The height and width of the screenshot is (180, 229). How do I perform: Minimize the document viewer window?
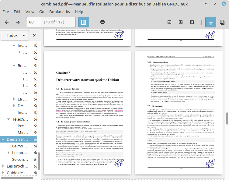[x=206, y=4]
